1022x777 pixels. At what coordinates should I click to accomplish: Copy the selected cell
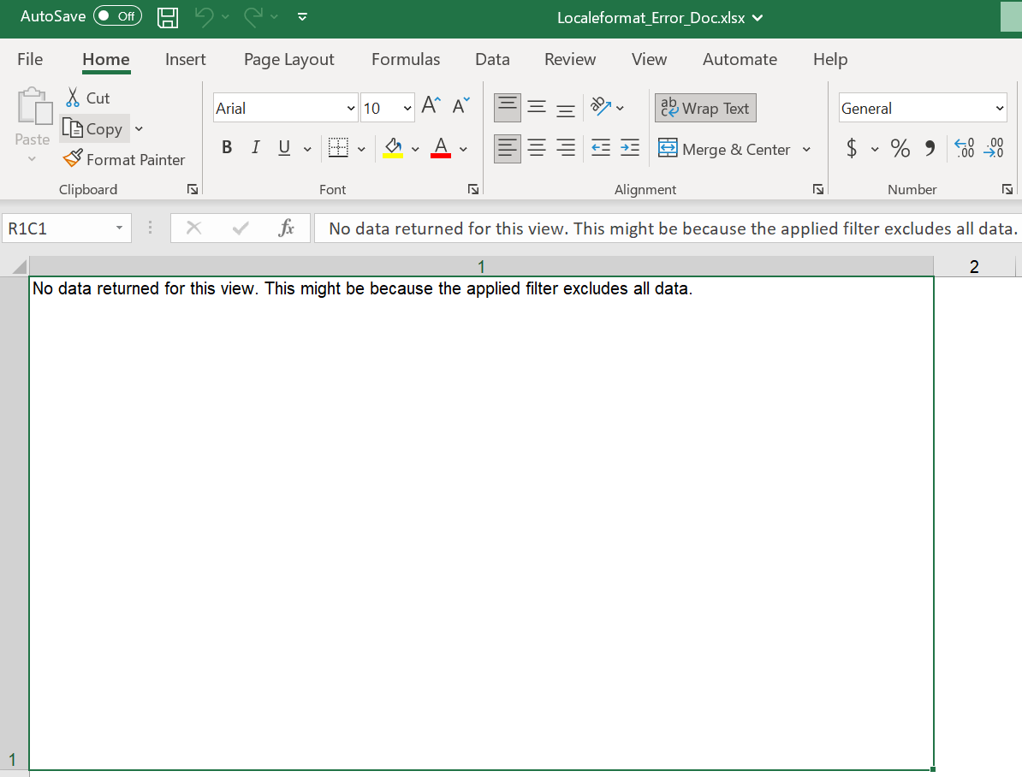pyautogui.click(x=95, y=128)
